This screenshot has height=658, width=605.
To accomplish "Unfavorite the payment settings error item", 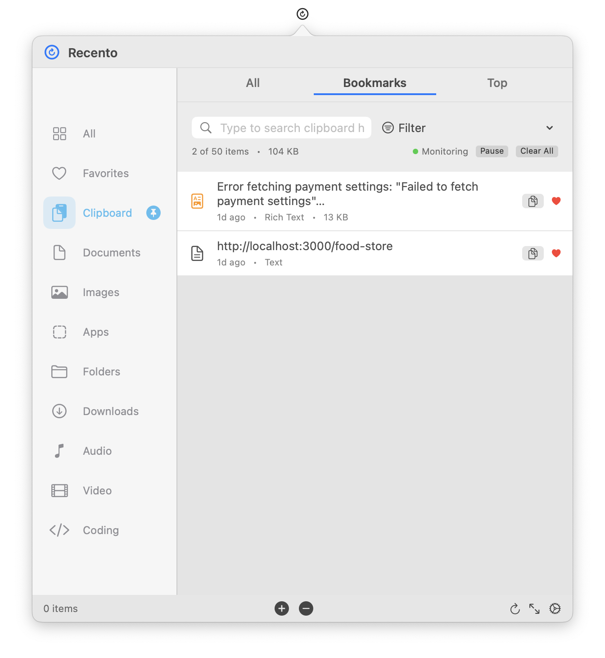I will [x=556, y=201].
